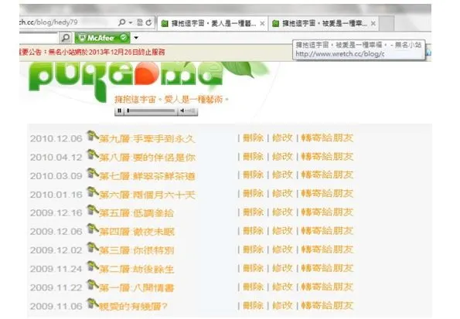
Task: Open the post titled 第五層
Action: (x=136, y=213)
